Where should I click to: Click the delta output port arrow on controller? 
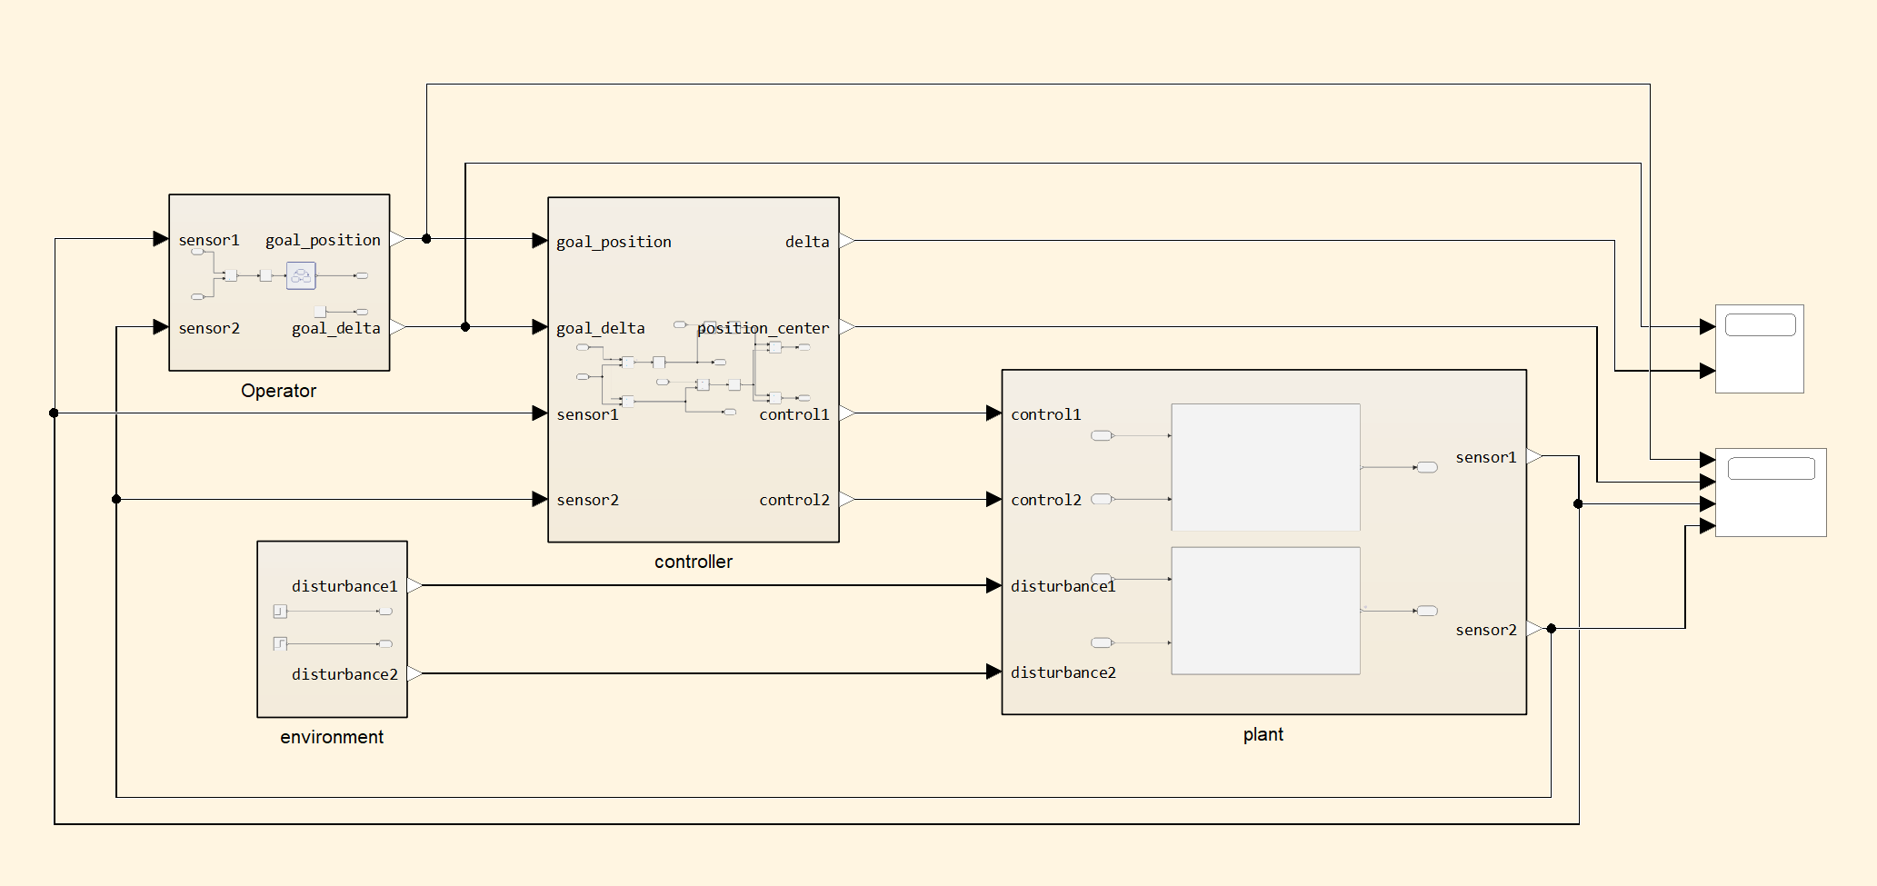tap(846, 241)
